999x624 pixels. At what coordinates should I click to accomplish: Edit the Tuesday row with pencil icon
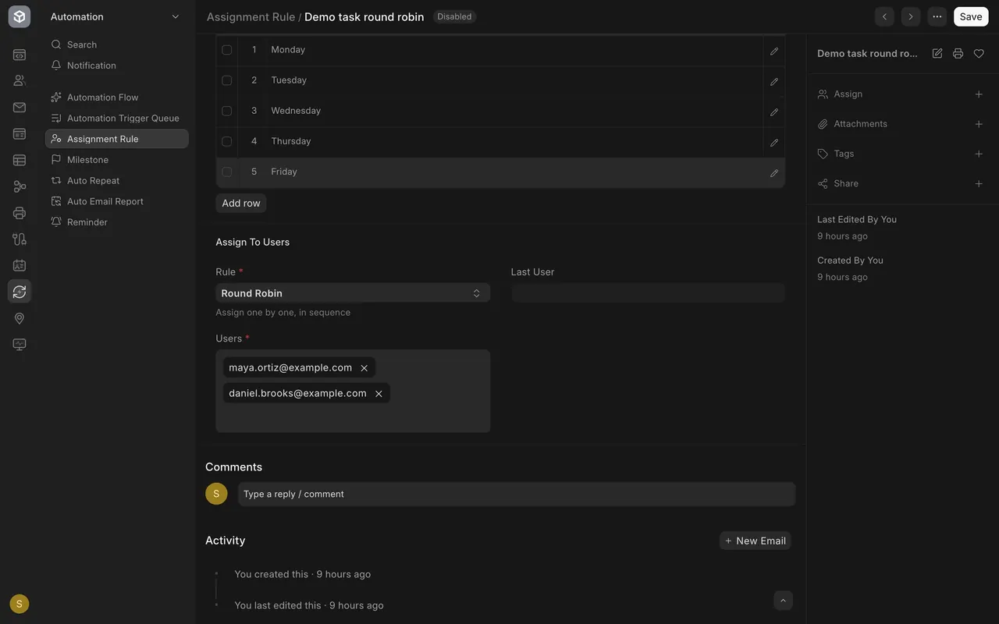774,81
